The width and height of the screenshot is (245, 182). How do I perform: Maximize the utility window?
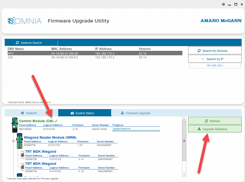pyautogui.click(x=236, y=4)
